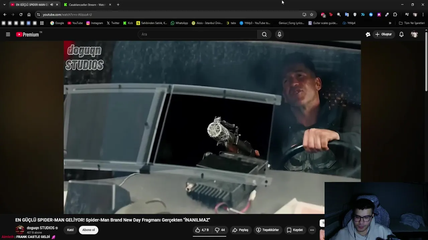Open the YtMp4 bookmark
The height and width of the screenshot is (240, 428).
click(349, 23)
